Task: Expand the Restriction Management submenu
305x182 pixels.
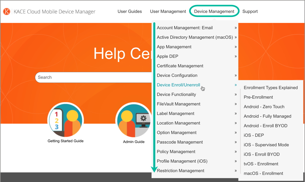Action: [180, 171]
